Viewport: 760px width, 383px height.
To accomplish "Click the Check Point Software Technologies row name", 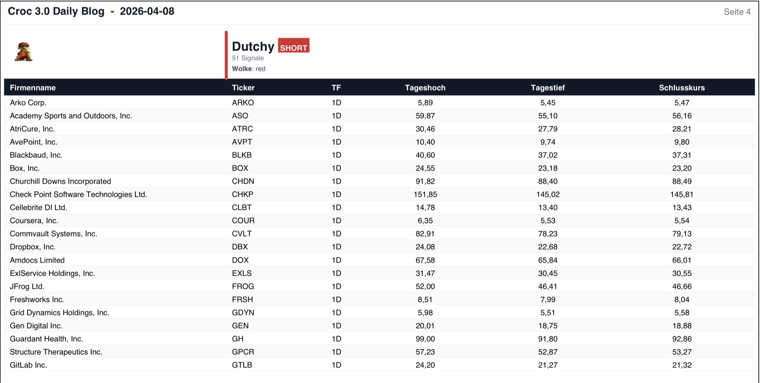I will (78, 194).
